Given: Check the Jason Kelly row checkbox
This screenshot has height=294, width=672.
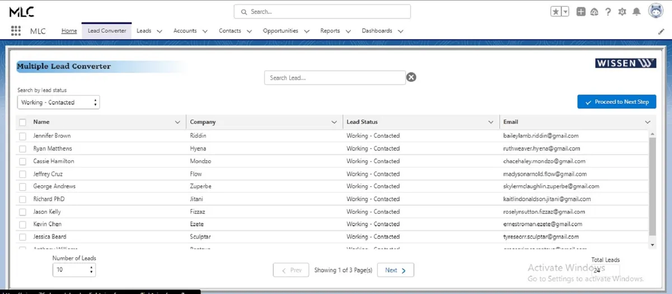Looking at the screenshot, I should pos(23,212).
